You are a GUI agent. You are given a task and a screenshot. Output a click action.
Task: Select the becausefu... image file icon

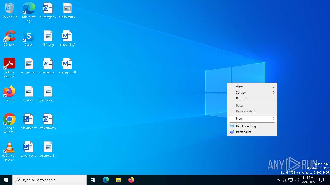(29, 94)
